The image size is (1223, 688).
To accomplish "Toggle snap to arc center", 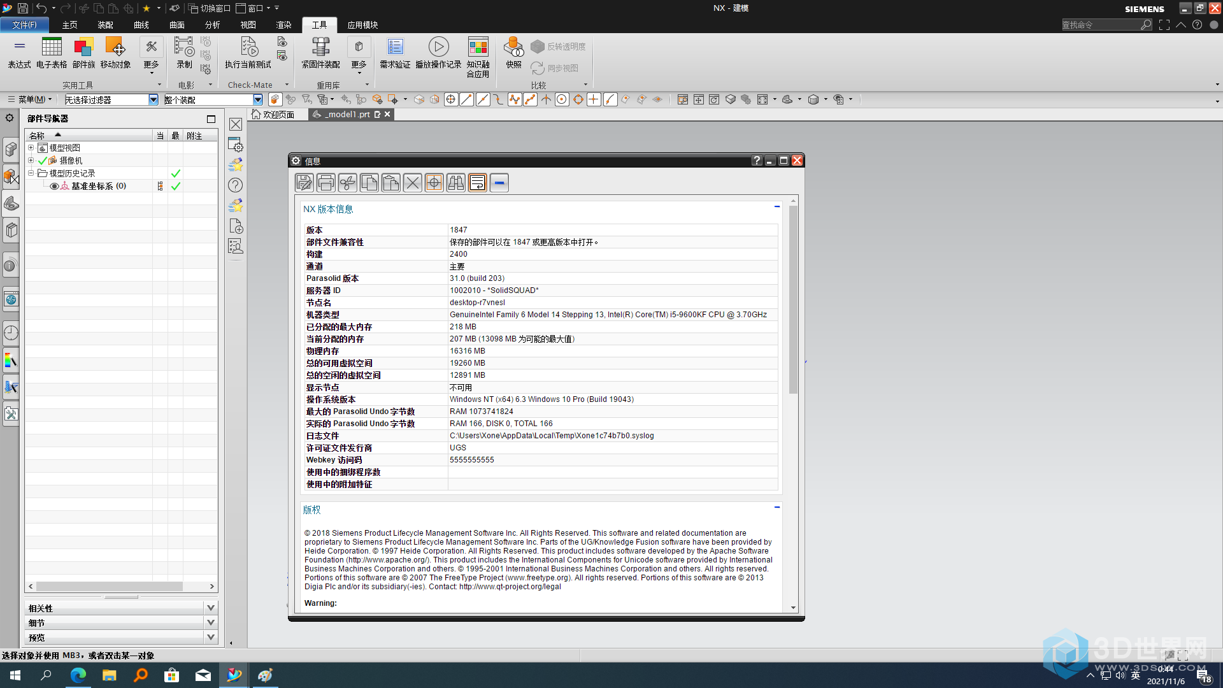I will (562, 99).
